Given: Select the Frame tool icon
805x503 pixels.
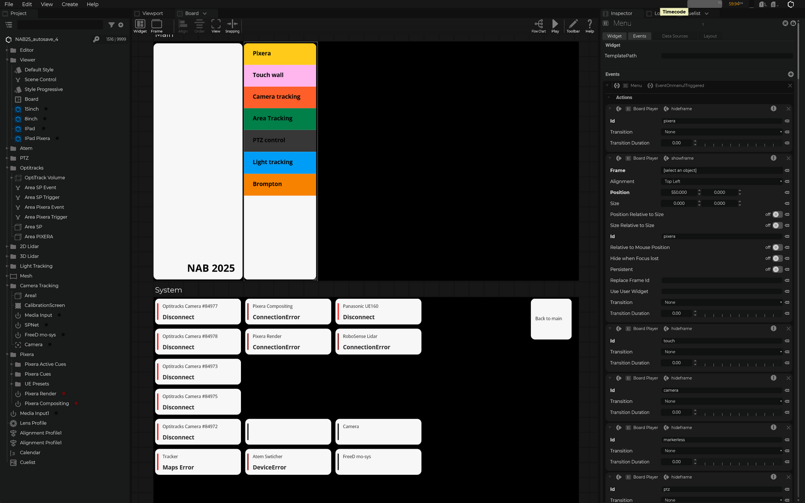Looking at the screenshot, I should coord(156,24).
